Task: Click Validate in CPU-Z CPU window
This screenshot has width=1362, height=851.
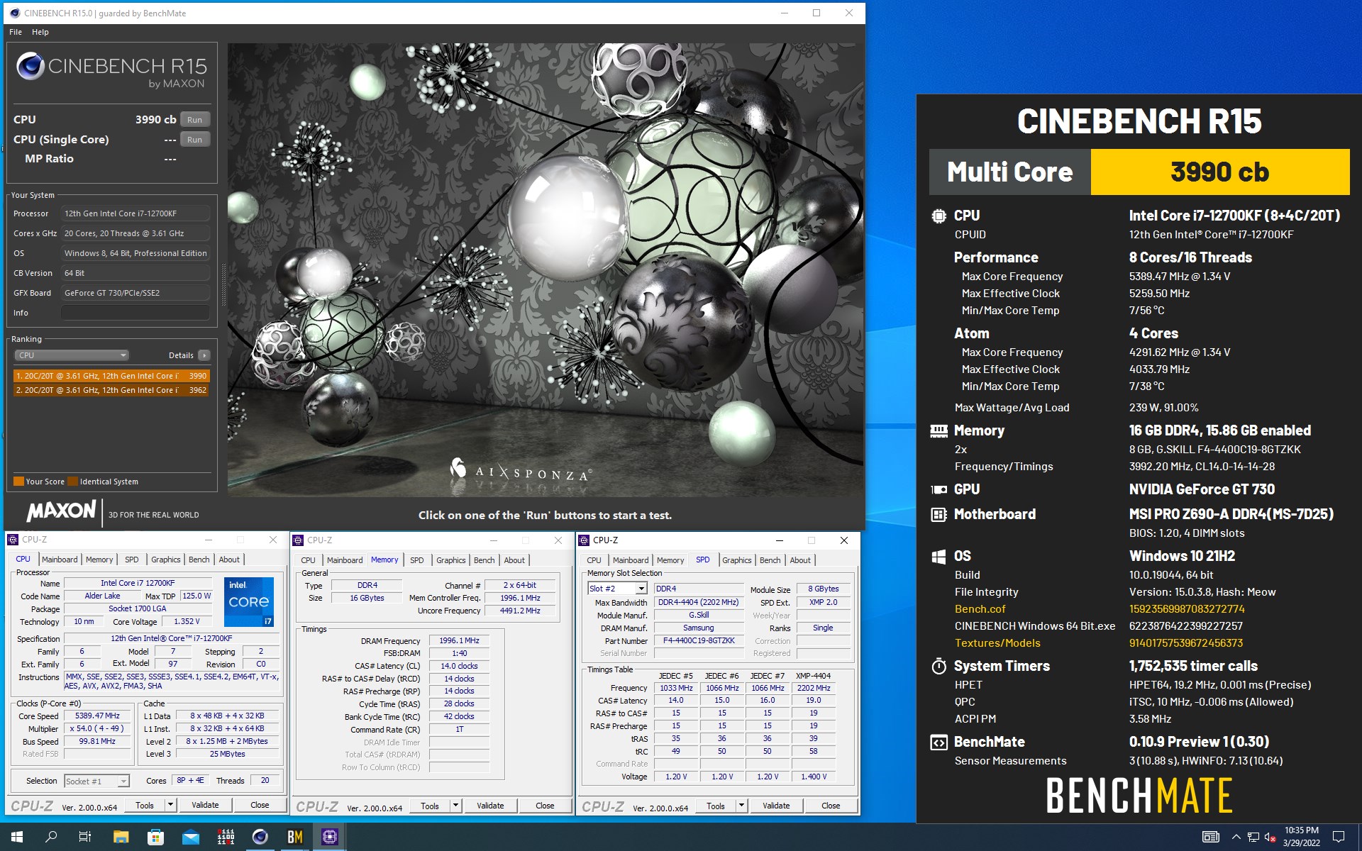Action: (x=205, y=805)
